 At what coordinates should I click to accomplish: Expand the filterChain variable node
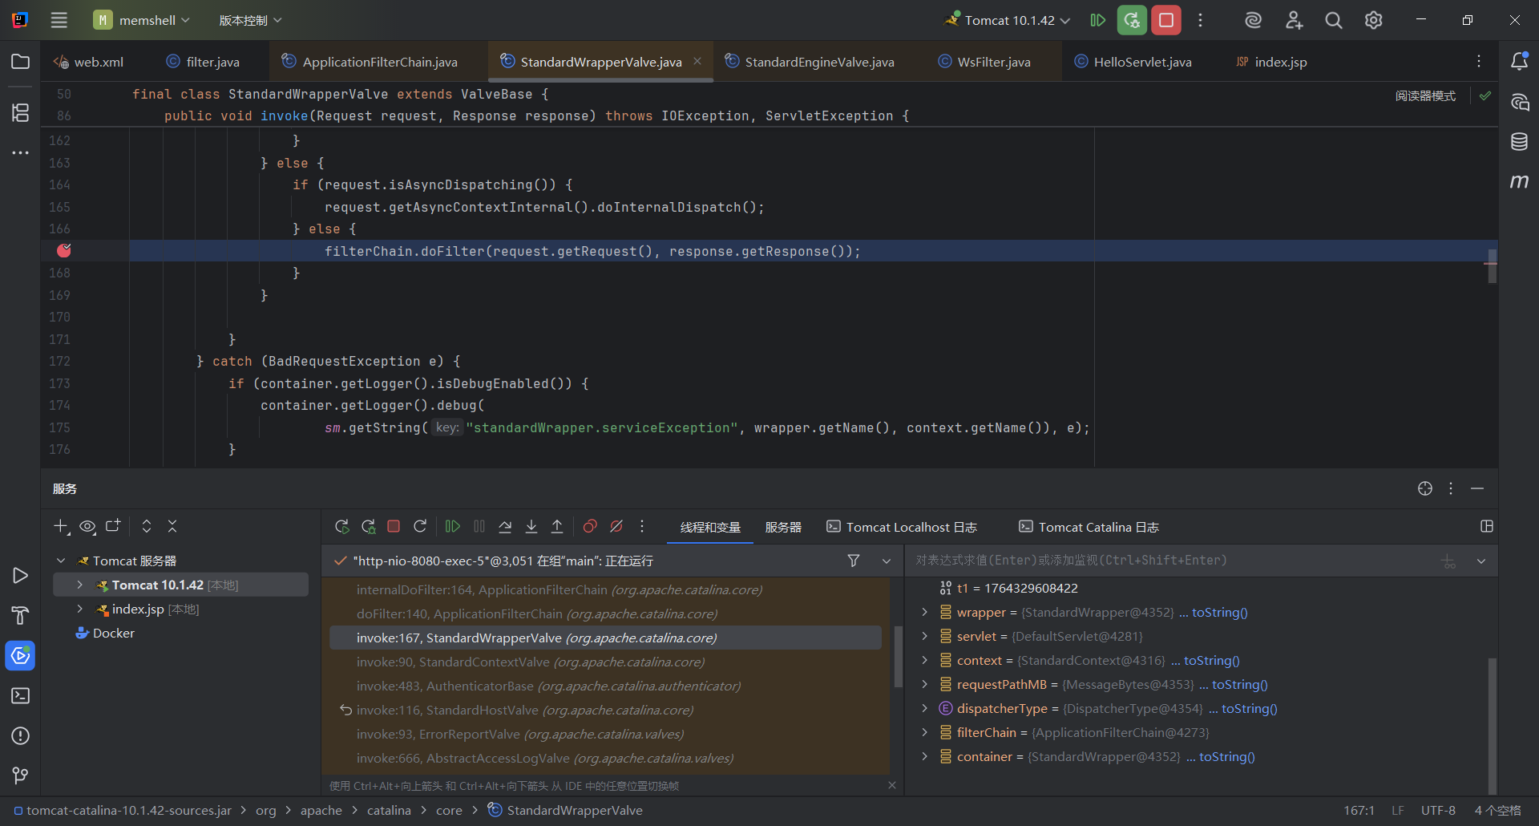point(924,733)
